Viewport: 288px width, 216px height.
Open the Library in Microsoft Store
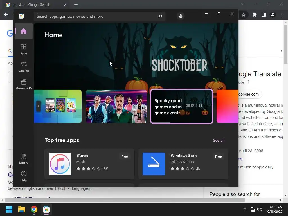point(24,159)
